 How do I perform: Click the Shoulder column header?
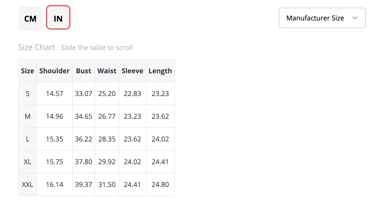click(x=55, y=71)
